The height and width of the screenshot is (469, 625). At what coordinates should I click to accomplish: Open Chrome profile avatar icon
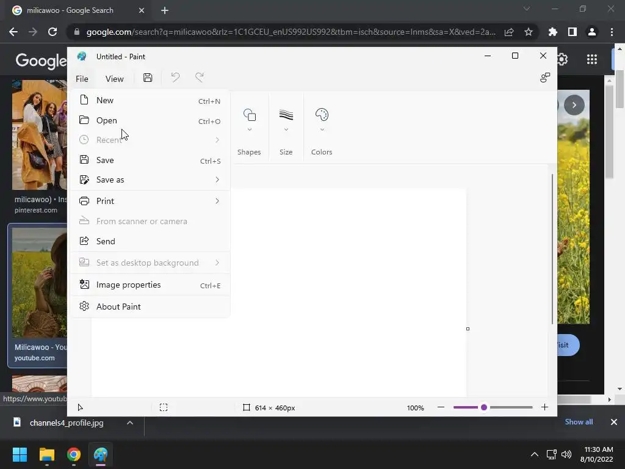click(x=592, y=32)
